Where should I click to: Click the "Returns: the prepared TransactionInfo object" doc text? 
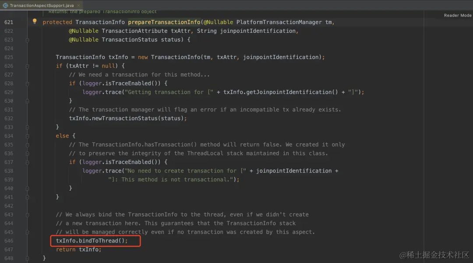[x=102, y=12]
